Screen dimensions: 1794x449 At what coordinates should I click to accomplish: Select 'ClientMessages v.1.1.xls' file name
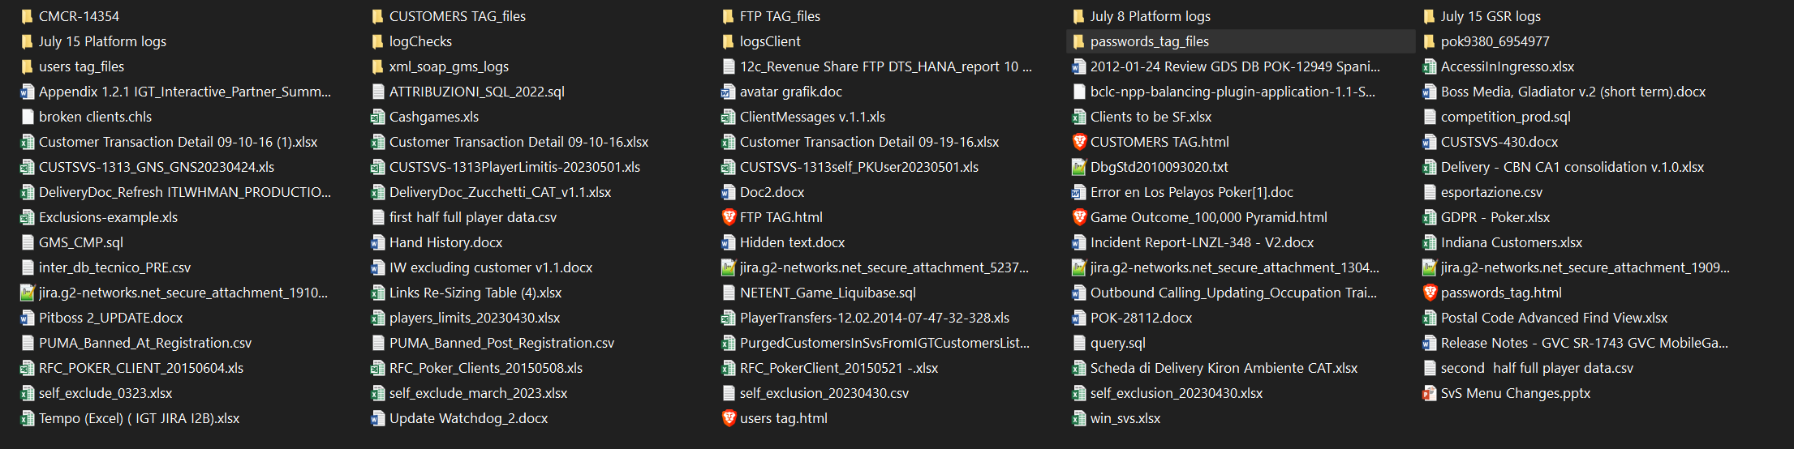click(x=812, y=117)
